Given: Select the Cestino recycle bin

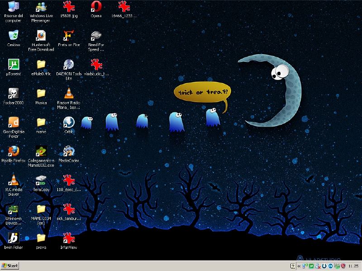Looking at the screenshot, I should coord(14,36).
